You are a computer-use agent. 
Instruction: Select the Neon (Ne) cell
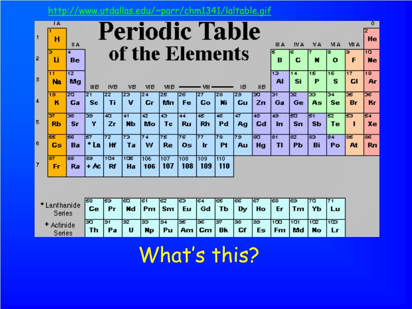click(372, 60)
